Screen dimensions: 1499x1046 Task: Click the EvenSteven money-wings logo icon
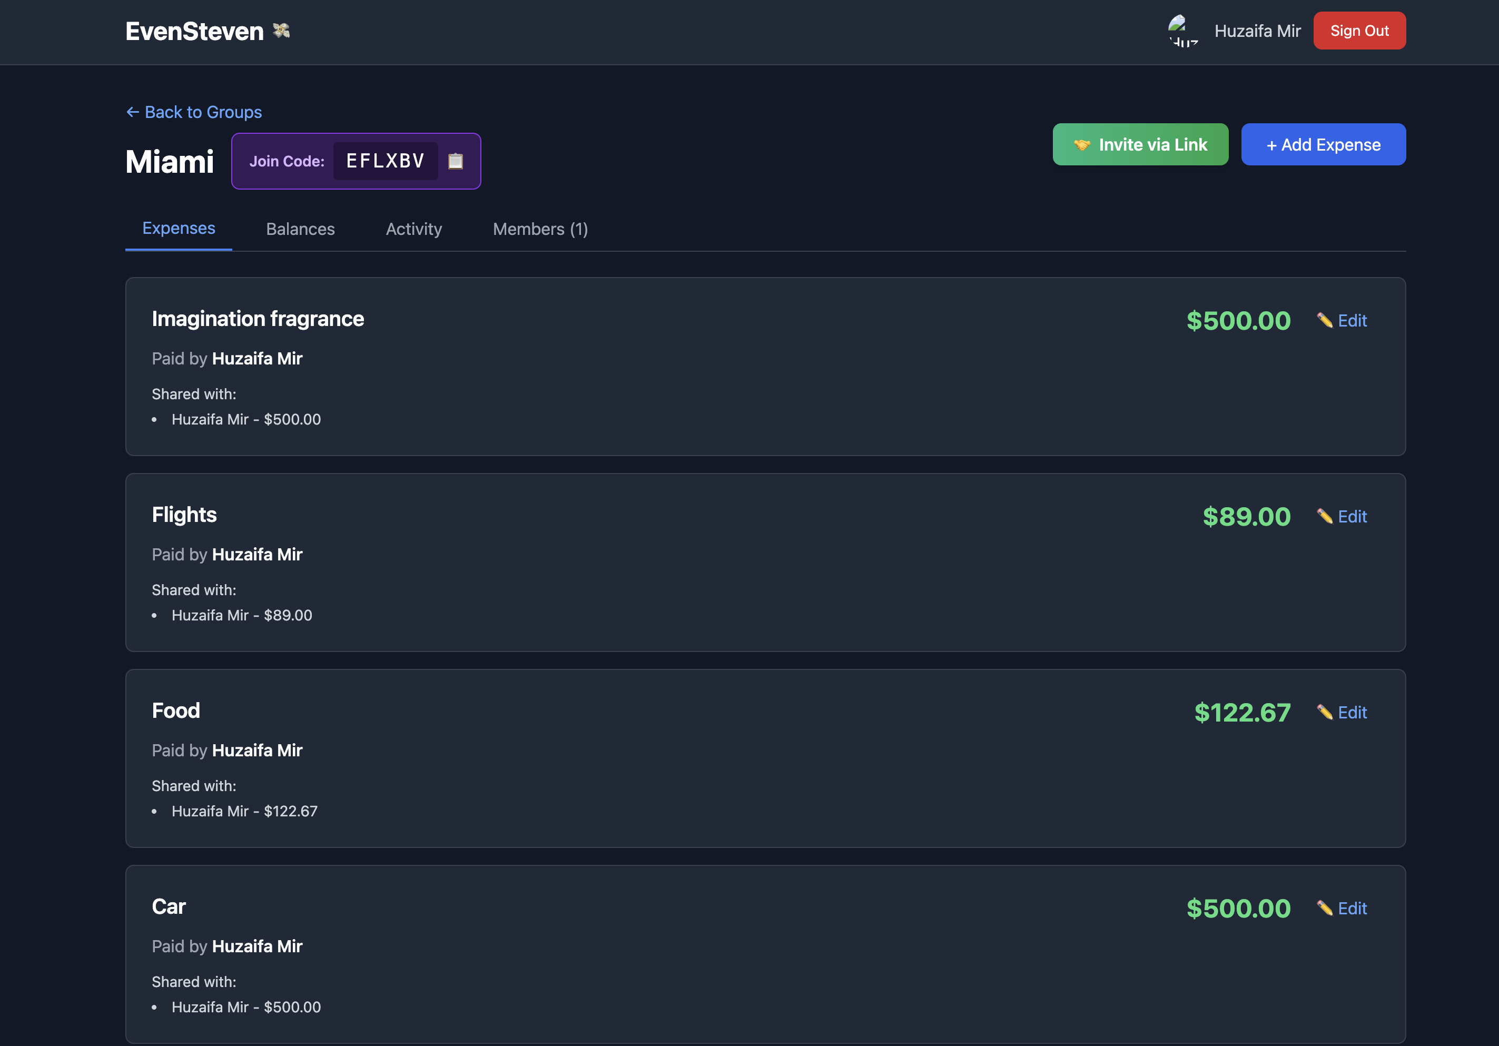point(281,31)
